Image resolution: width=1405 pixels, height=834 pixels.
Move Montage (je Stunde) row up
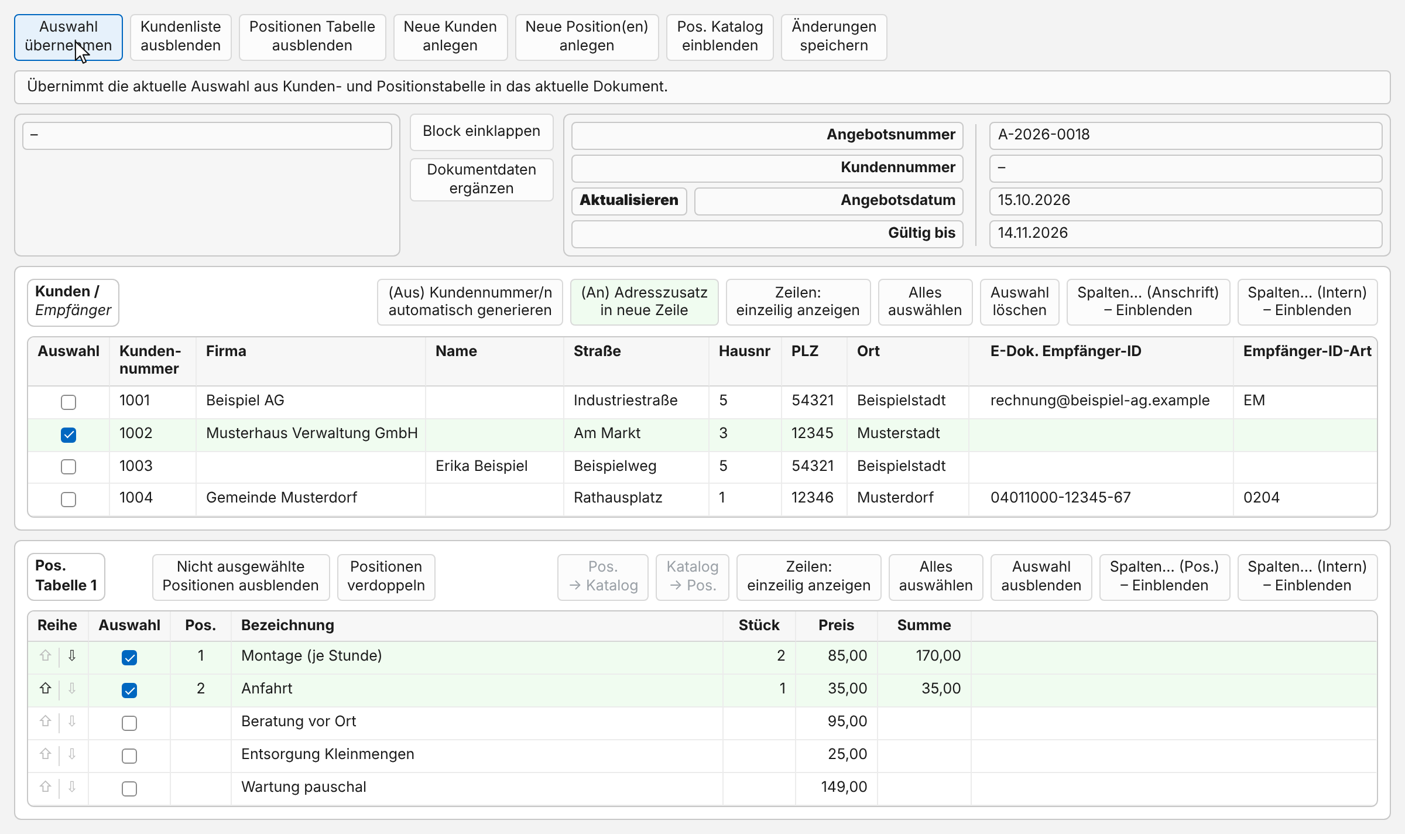tap(46, 656)
